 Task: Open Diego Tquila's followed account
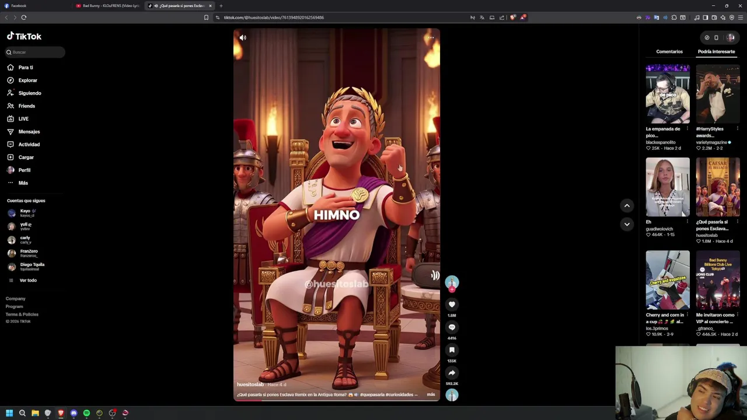click(26, 267)
